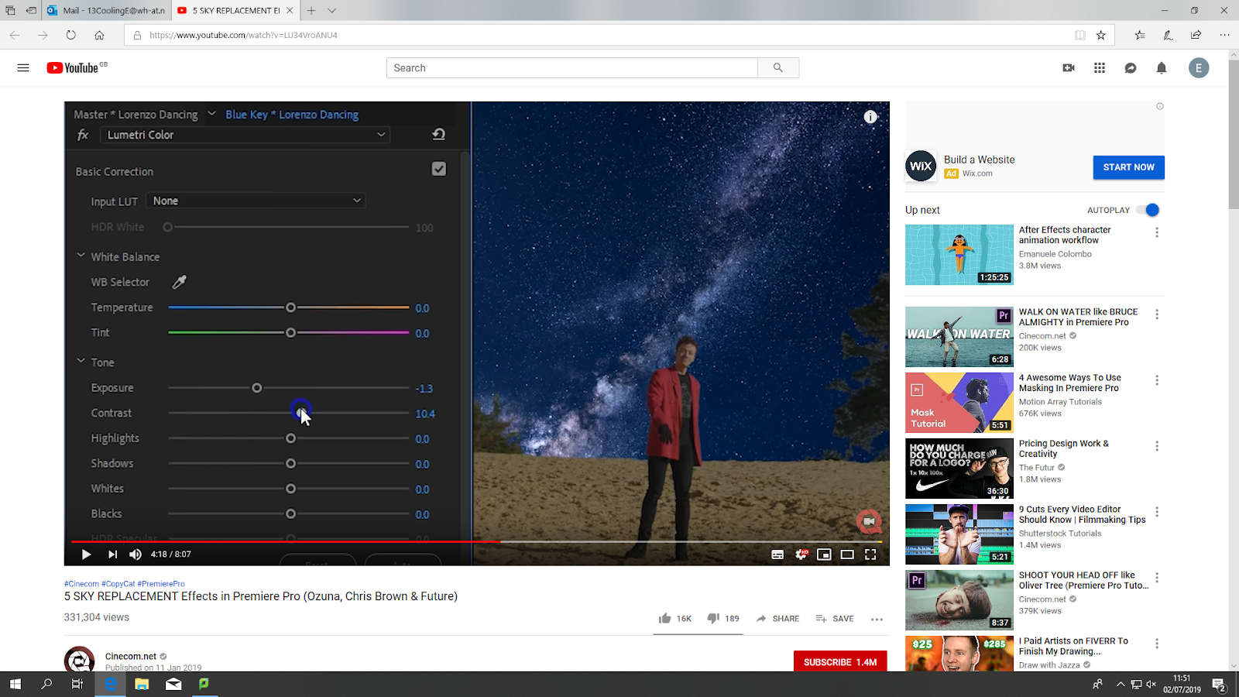Open the Edge reading view icon
Viewport: 1239px width, 697px height.
(x=1080, y=35)
